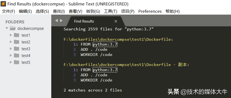Open the Dockerfile - 副本 result path
Screen dimensions: 231x98
(x=126, y=65)
